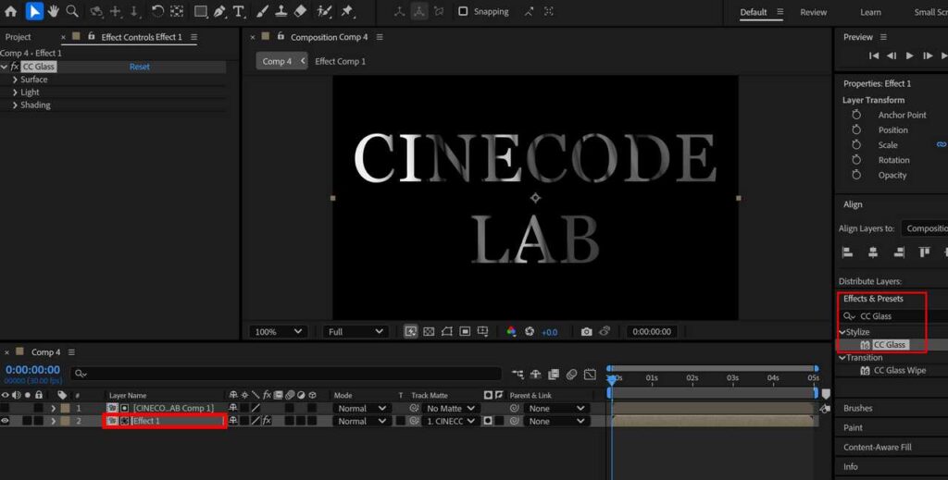The image size is (948, 480).
Task: Open the channel and color management icon
Action: point(511,331)
